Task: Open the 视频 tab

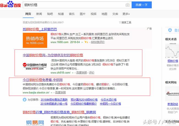Action: [x=94, y=14]
